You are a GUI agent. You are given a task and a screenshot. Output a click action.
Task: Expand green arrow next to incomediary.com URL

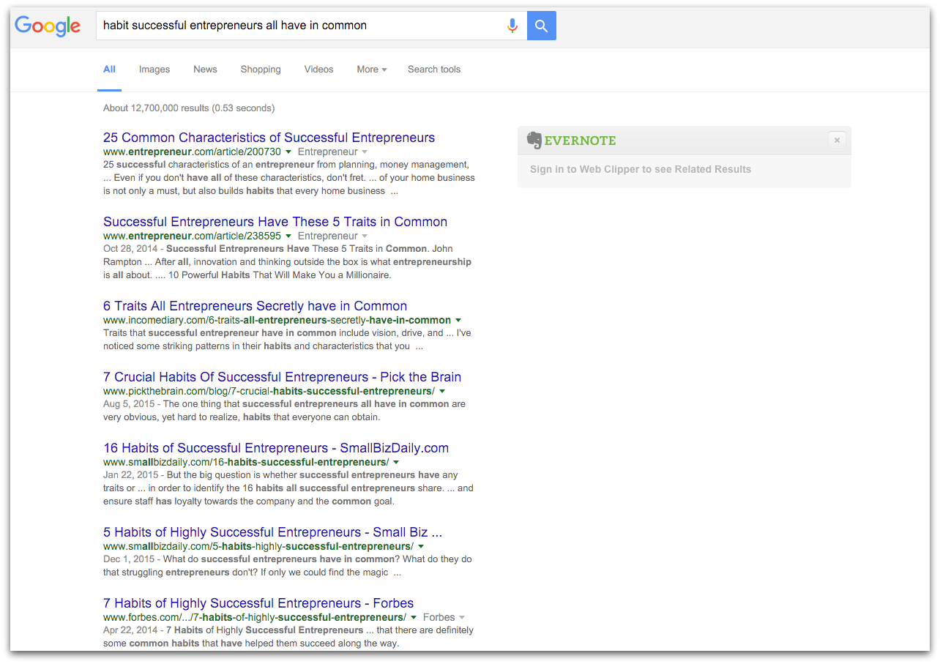click(458, 321)
